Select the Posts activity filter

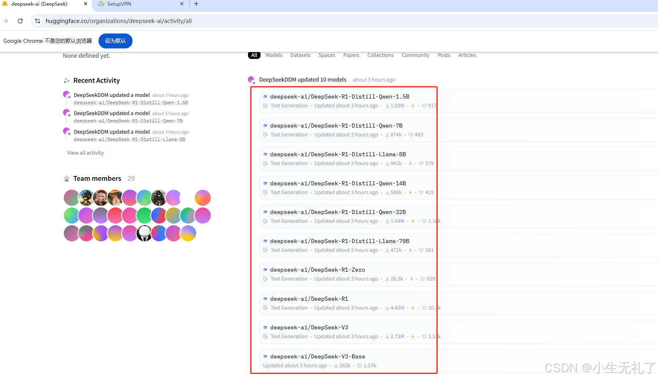click(444, 55)
